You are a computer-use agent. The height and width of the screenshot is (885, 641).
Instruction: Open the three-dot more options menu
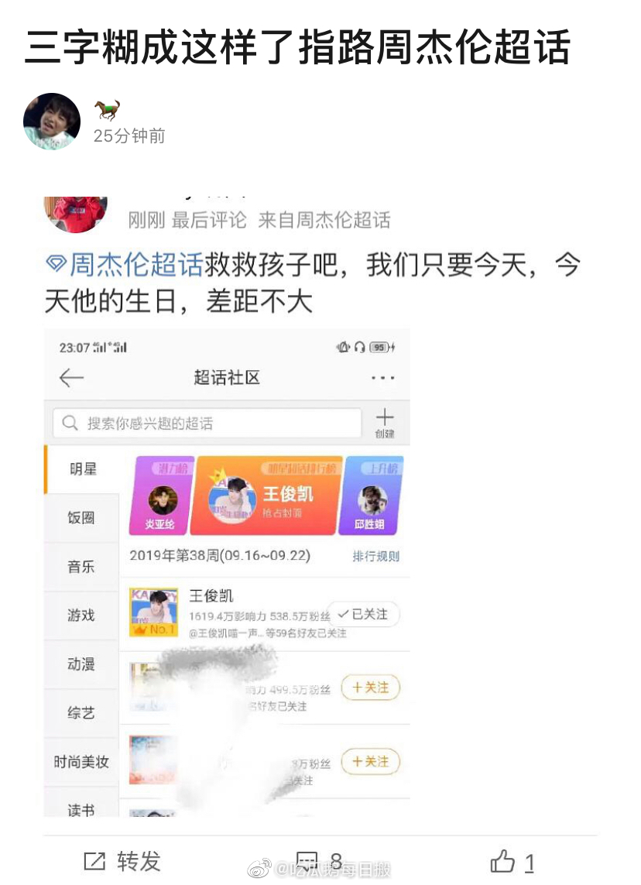click(x=382, y=378)
